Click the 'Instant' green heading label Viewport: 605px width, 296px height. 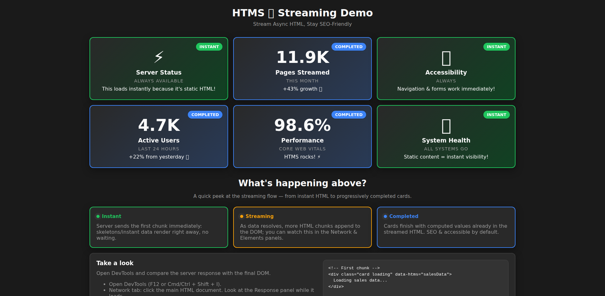pos(112,216)
